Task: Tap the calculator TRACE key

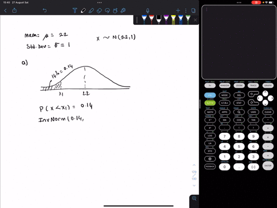Action: (253, 86)
